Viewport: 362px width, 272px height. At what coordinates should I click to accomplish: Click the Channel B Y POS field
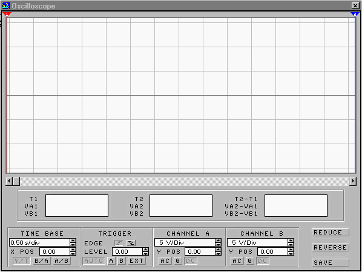click(x=272, y=251)
